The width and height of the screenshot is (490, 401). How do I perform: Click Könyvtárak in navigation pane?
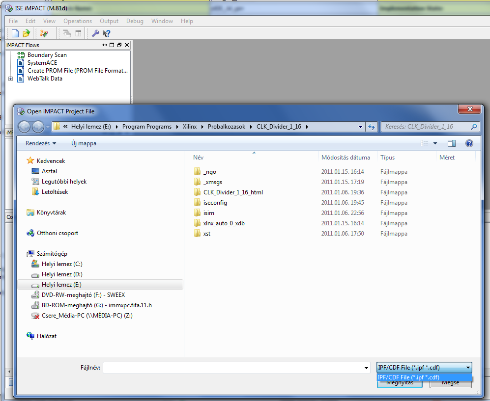coord(51,212)
